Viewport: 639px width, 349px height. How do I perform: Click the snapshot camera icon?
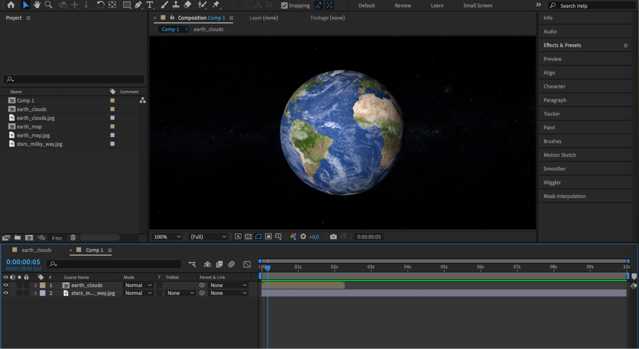click(333, 237)
